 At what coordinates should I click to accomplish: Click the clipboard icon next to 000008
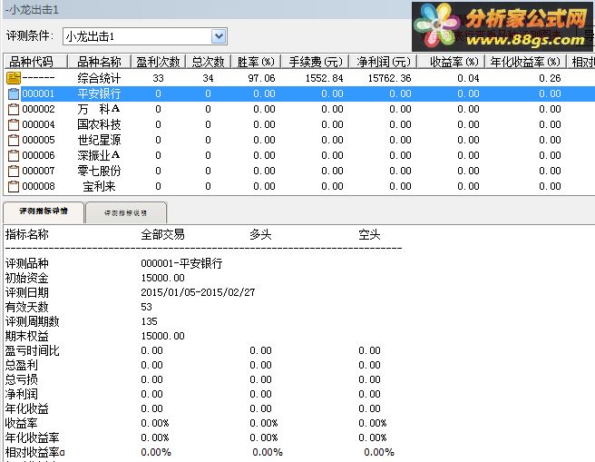coord(14,186)
